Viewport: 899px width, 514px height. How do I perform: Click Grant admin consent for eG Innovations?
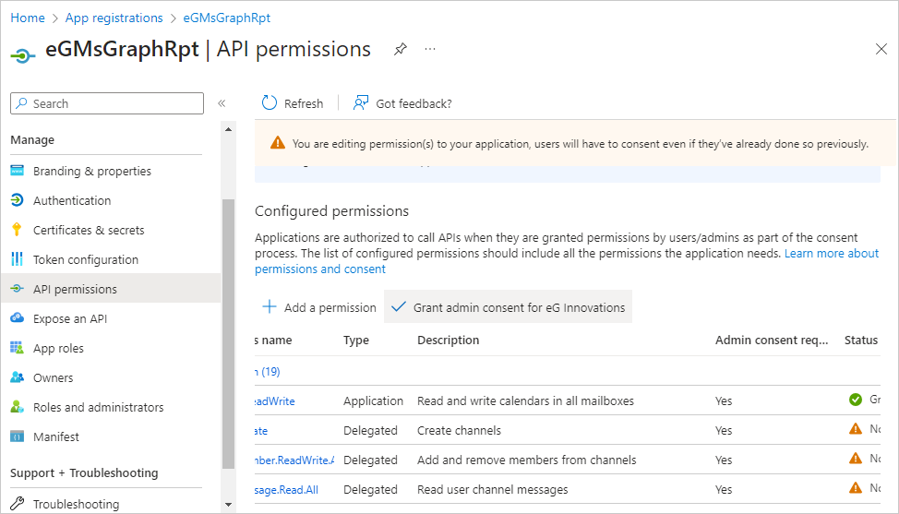pyautogui.click(x=508, y=307)
